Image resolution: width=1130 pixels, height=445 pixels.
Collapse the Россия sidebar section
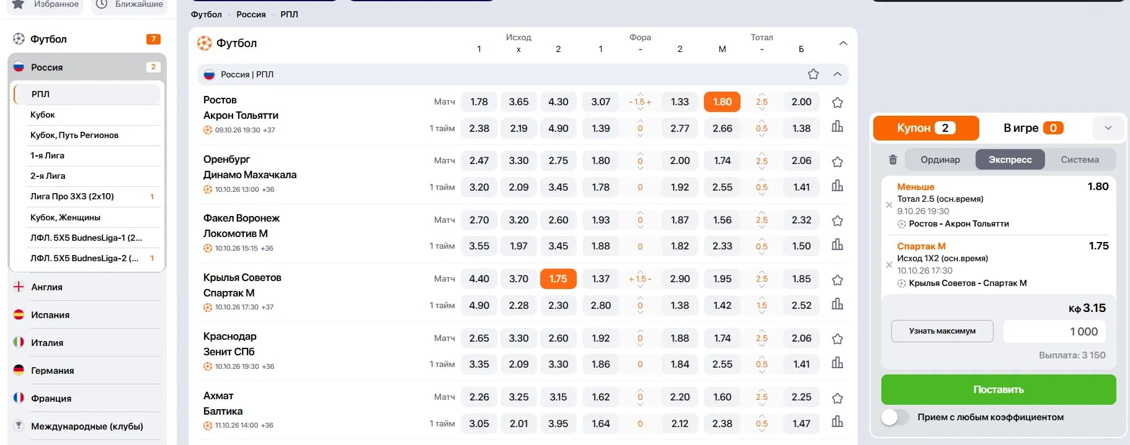tap(87, 67)
